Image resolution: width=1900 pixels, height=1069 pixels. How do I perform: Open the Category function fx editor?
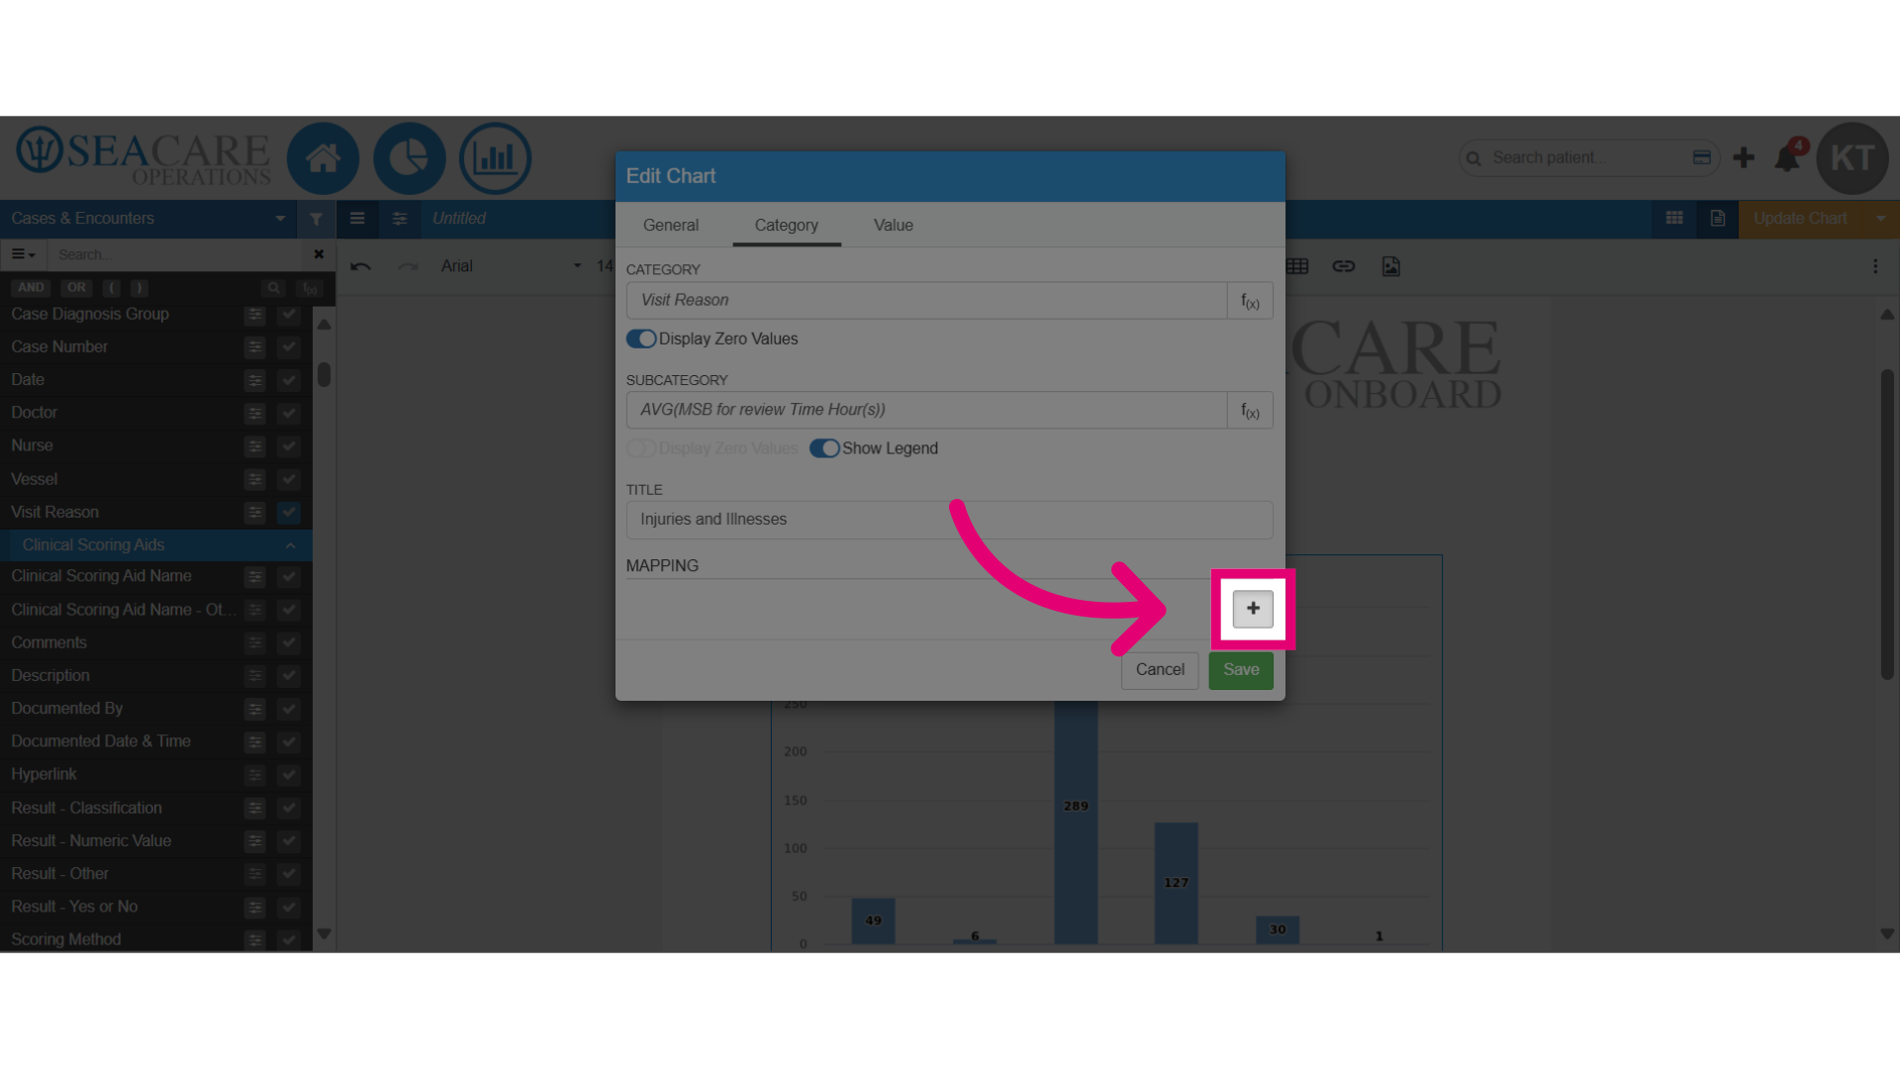[x=1250, y=301]
